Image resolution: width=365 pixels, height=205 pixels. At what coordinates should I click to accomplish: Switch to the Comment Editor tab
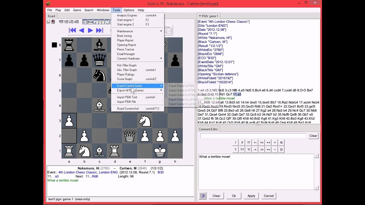208,129
